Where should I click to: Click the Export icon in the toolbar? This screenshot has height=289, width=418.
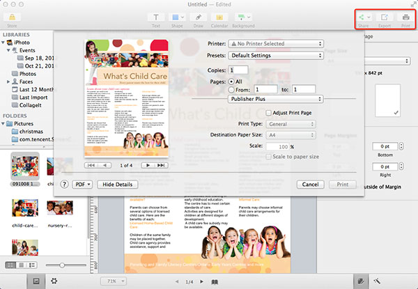[385, 17]
